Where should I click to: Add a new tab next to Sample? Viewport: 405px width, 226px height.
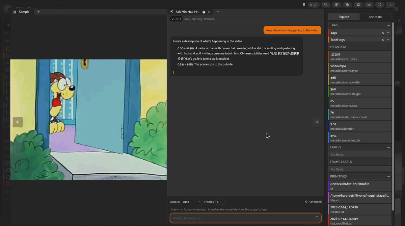(x=38, y=12)
